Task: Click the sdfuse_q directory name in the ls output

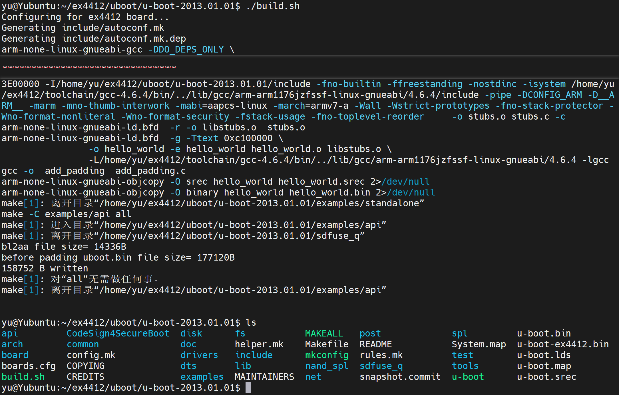Action: click(x=381, y=366)
